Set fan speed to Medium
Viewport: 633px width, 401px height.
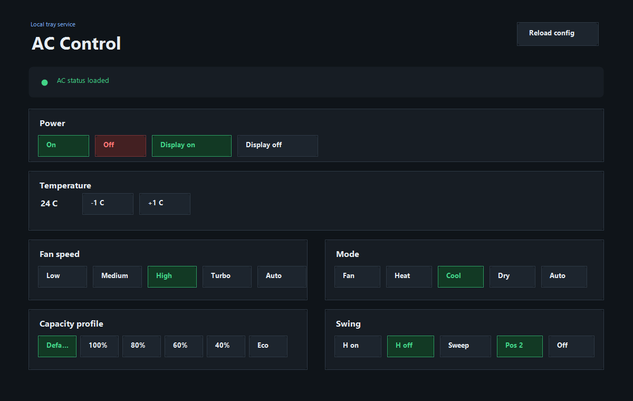(x=117, y=276)
